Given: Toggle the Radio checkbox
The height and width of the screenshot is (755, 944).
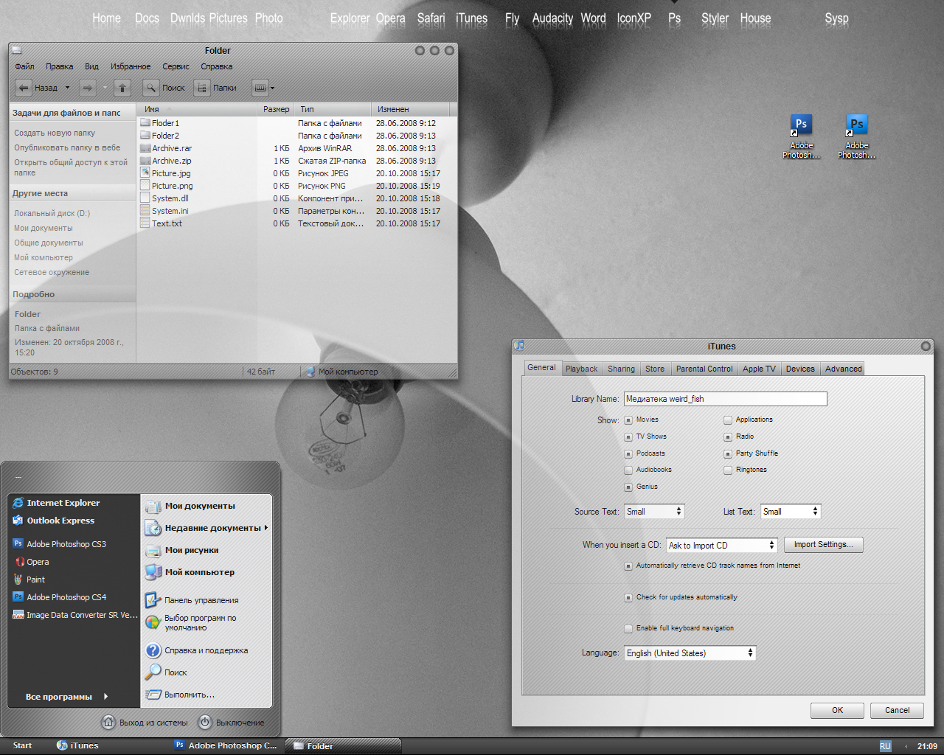Looking at the screenshot, I should (728, 437).
